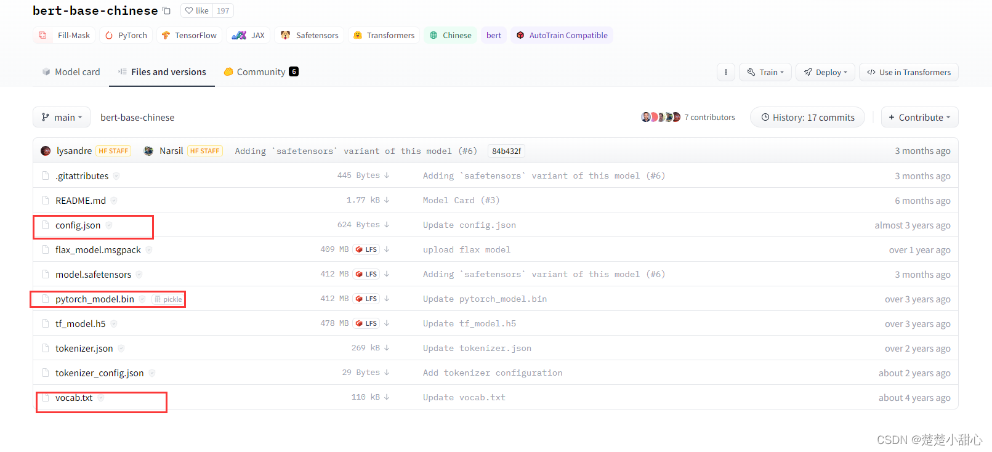Viewport: 992px width, 452px height.
Task: Expand the Deploy dropdown
Action: 825,72
